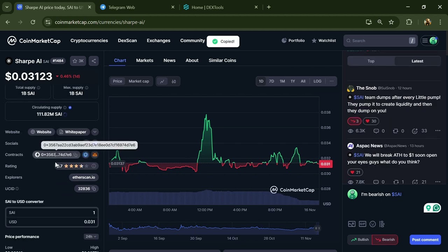The height and width of the screenshot is (252, 448).
Task: Open the browser extensions puzzle icon
Action: point(409,22)
